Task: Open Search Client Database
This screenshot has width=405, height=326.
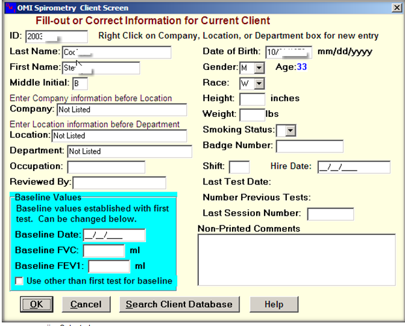Action: tap(178, 304)
